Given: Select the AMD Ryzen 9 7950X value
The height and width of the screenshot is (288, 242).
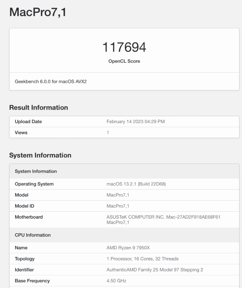Looking at the screenshot, I should [x=128, y=248].
